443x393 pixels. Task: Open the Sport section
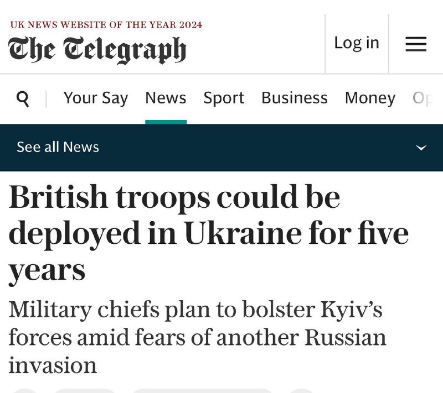[x=224, y=98]
